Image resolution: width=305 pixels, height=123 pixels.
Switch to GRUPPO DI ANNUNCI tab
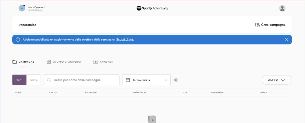tap(64, 62)
